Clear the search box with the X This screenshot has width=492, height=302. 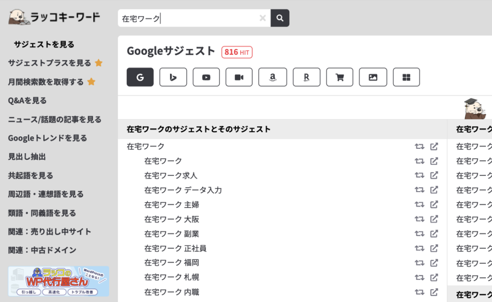coord(263,18)
